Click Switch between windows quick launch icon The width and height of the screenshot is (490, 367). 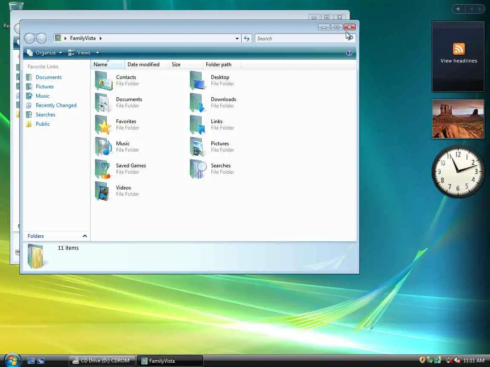[x=41, y=361]
